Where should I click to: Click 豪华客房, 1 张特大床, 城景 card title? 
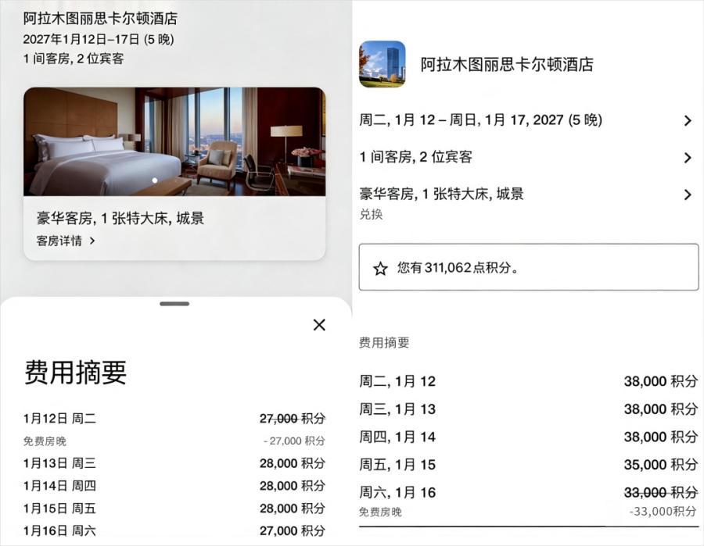coord(120,218)
